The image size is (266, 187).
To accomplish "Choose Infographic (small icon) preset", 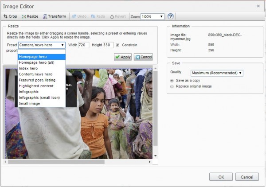I will (42, 97).
